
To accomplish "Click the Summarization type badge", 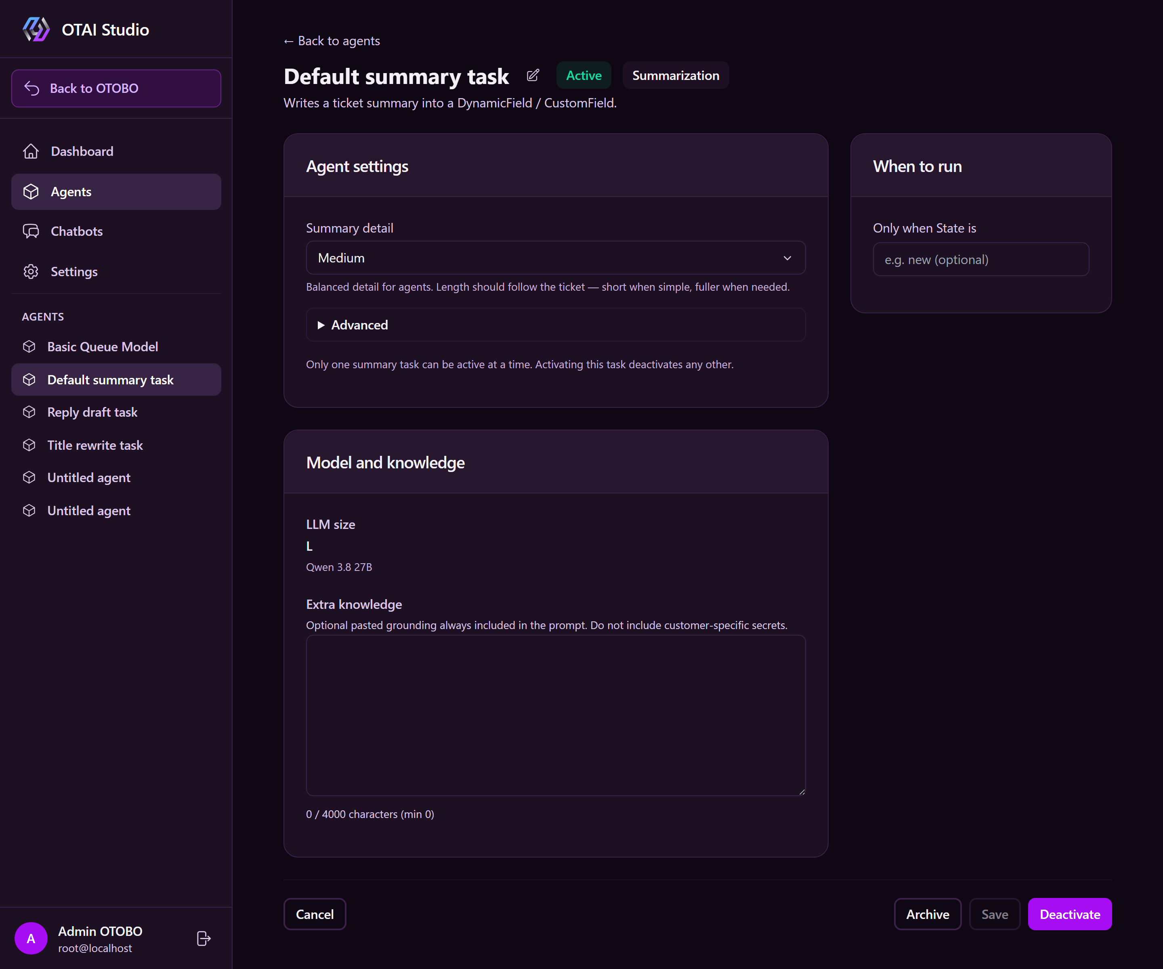I will point(676,76).
